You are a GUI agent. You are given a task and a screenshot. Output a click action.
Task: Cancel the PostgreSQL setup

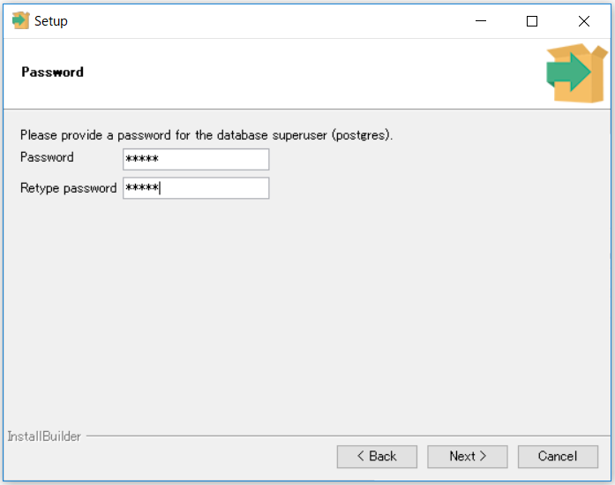coord(559,457)
